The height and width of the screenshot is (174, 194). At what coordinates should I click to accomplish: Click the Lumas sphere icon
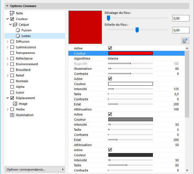coord(18,36)
